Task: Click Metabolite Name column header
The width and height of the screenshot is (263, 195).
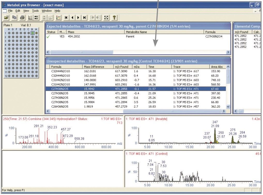Action: (x=164, y=32)
